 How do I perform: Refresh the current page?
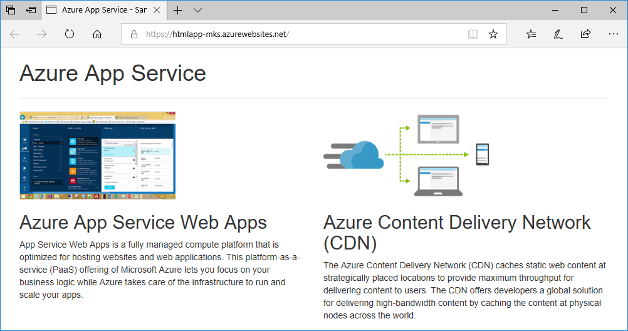(70, 34)
